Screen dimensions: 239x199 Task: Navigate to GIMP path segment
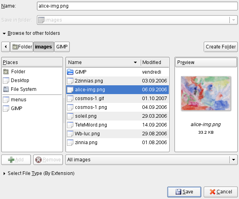62,47
